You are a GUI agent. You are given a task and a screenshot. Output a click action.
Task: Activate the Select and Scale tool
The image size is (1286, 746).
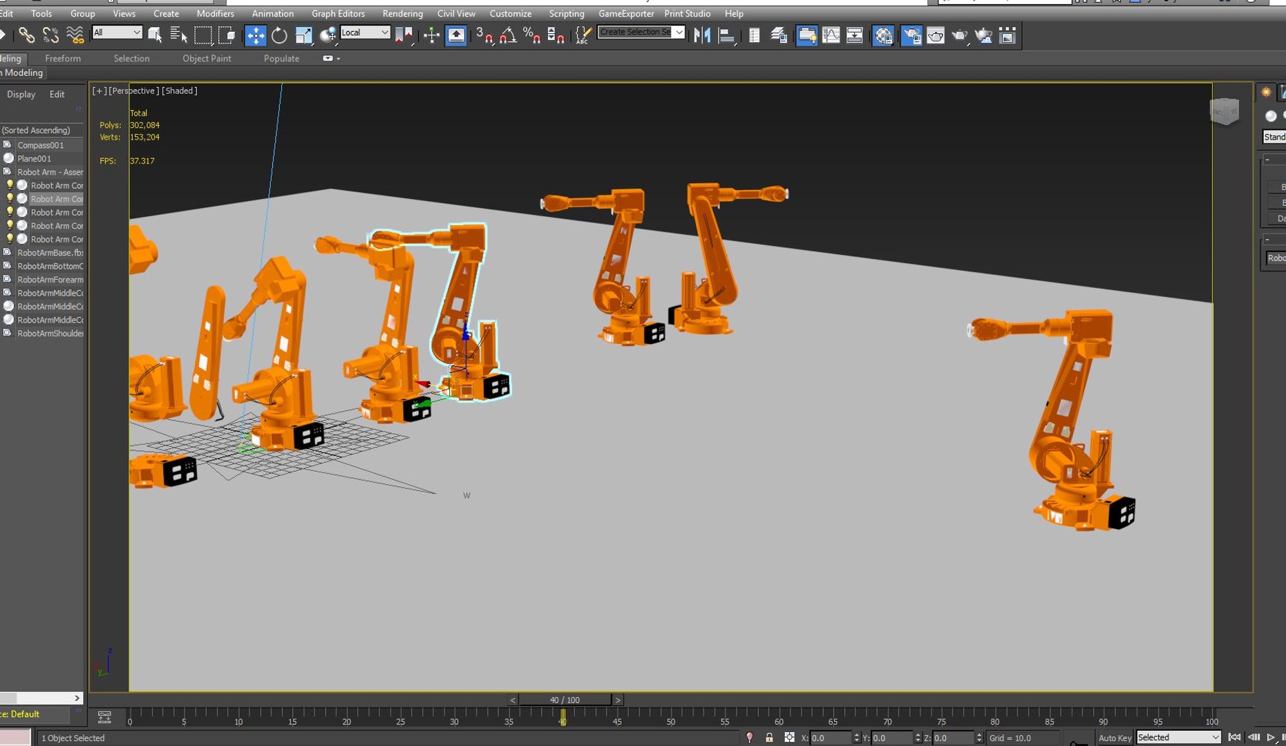point(303,35)
